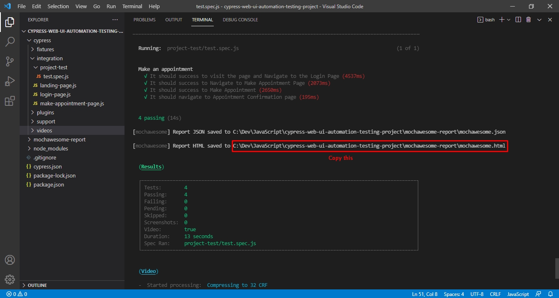Open the Manage settings gear
The width and height of the screenshot is (559, 298).
[10, 279]
